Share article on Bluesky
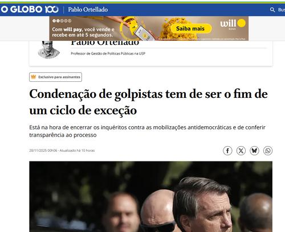This screenshot has height=232, width=285. coord(254,151)
